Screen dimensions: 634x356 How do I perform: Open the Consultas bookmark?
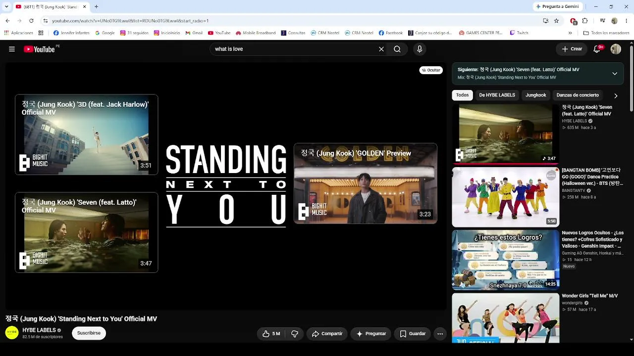[293, 33]
